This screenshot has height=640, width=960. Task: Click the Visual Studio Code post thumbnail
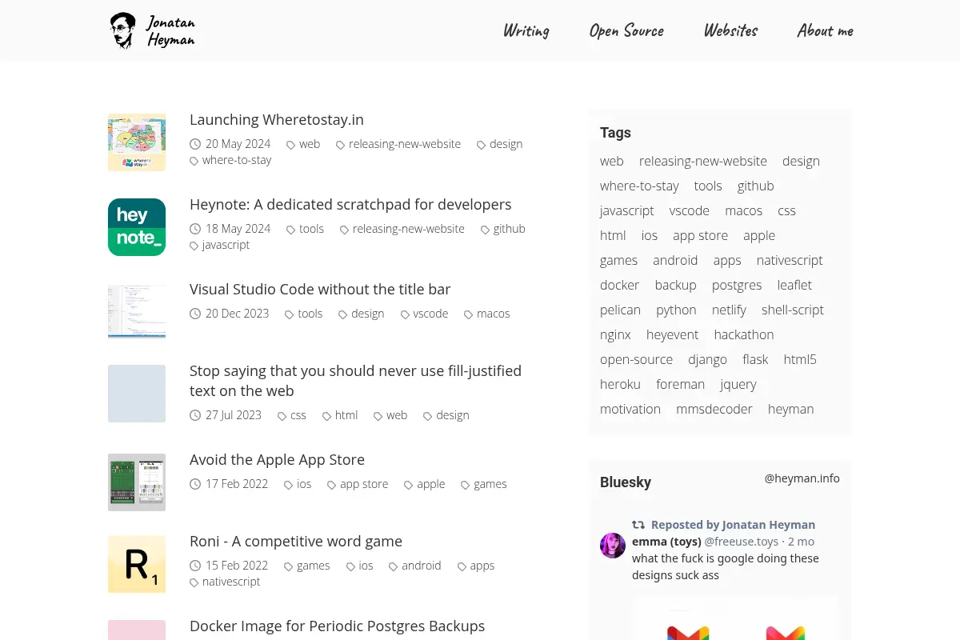137,312
